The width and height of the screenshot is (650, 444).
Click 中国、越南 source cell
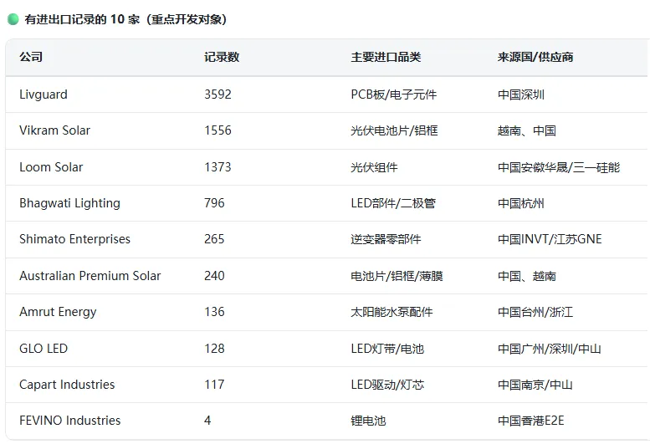[526, 275]
